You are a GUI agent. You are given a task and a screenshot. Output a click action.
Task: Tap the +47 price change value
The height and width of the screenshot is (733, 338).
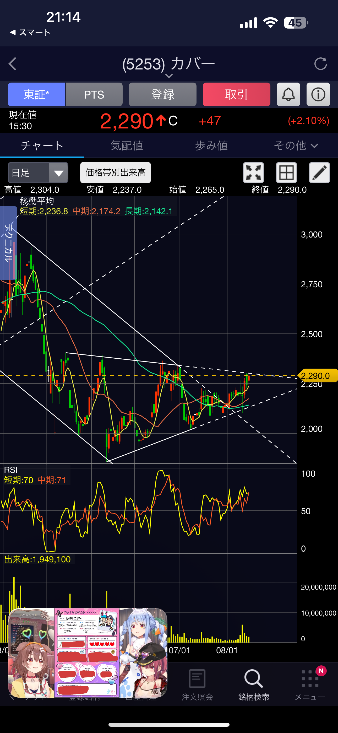(210, 121)
